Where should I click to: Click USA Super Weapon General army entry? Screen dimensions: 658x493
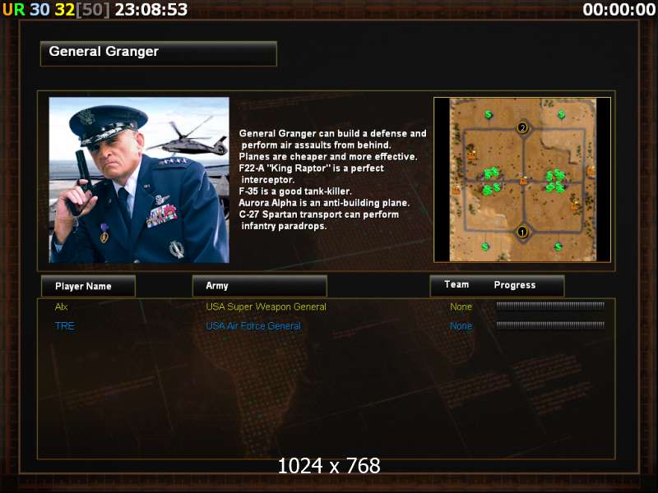click(x=266, y=306)
